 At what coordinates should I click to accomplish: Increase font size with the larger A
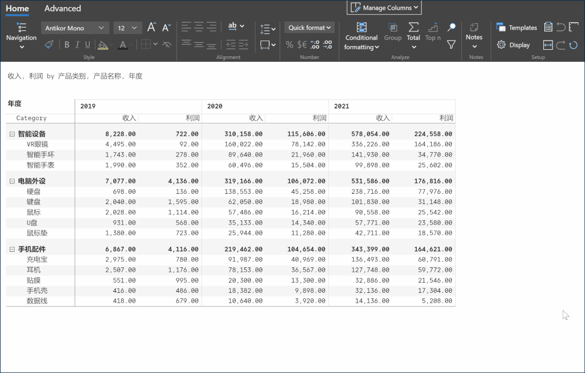(152, 27)
